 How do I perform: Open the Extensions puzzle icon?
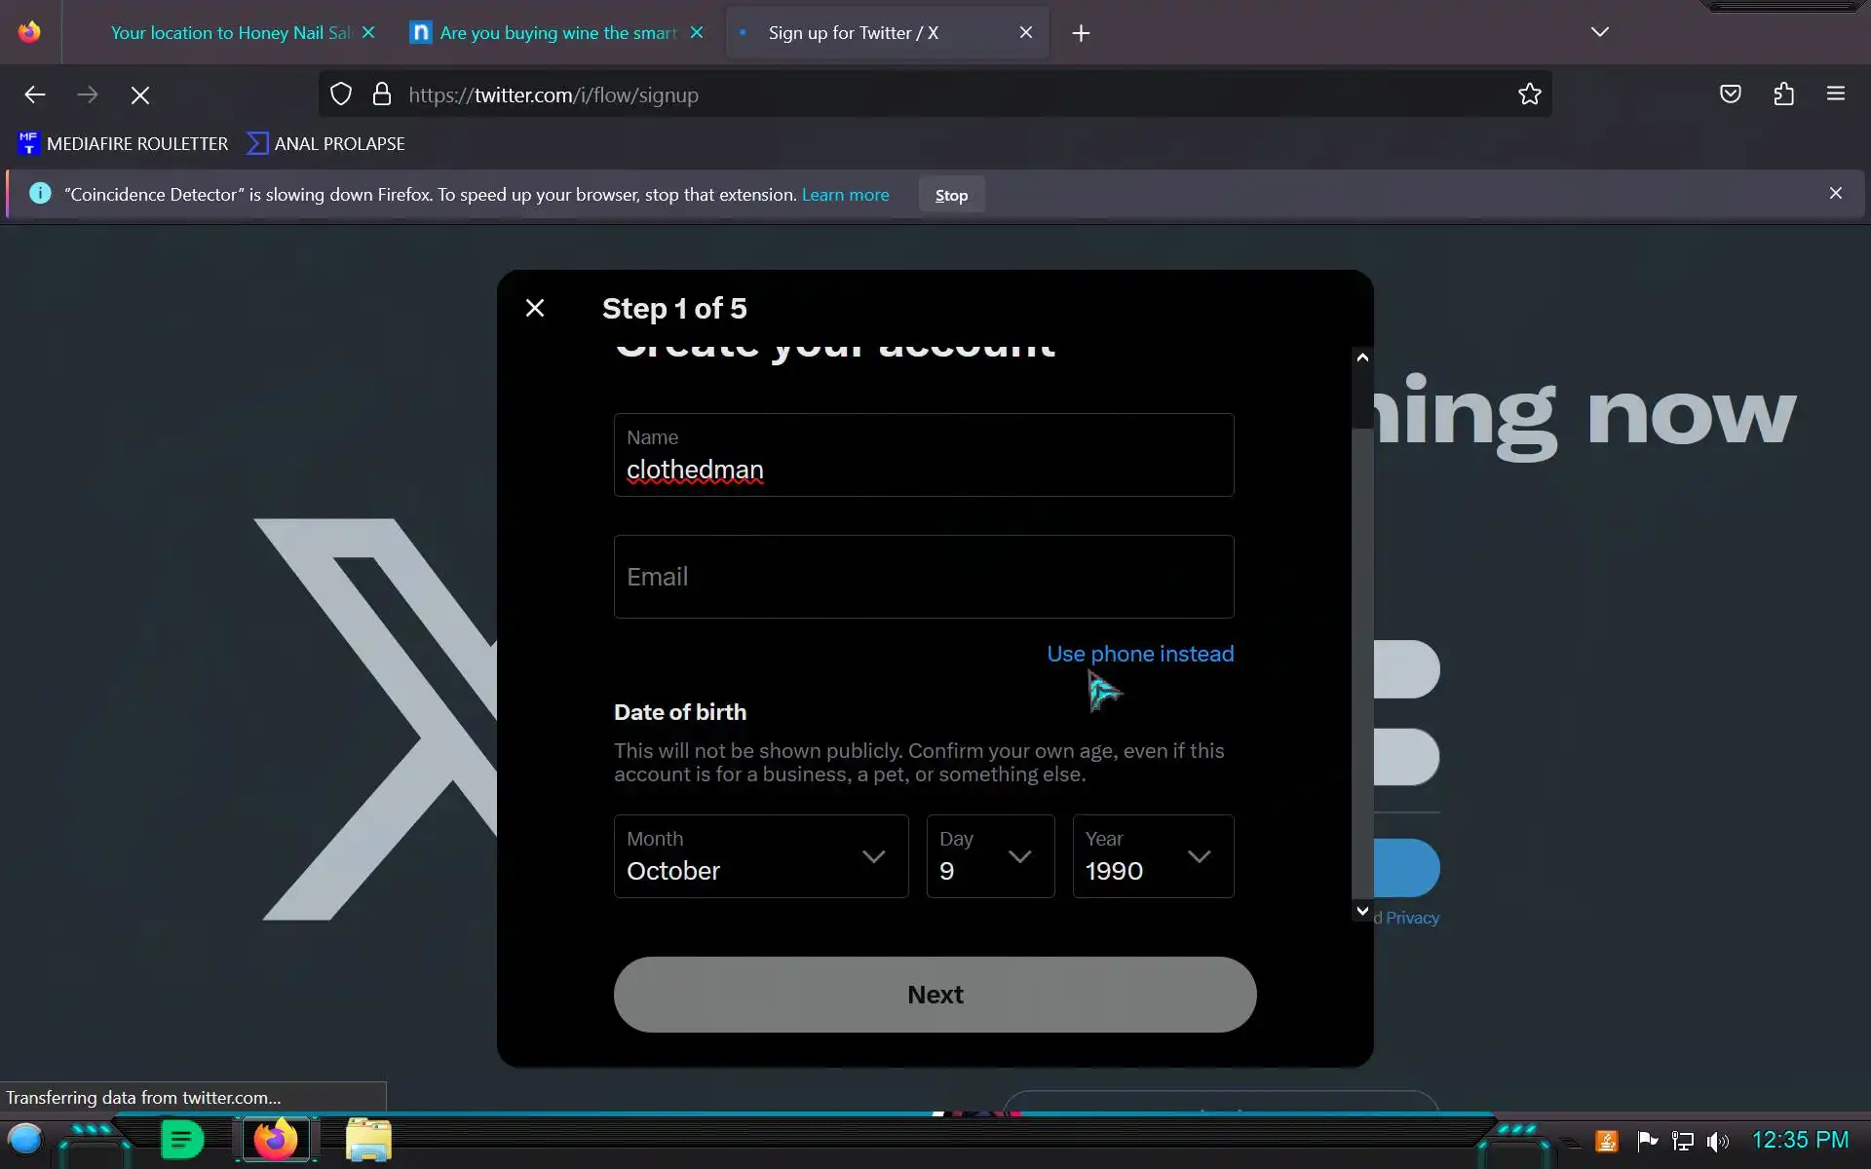pyautogui.click(x=1783, y=94)
